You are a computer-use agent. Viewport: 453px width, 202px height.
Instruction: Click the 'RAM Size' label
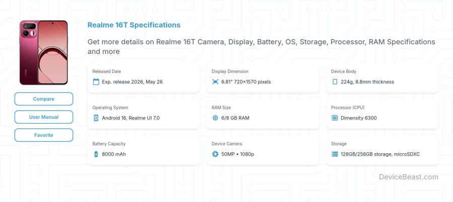[221, 107]
